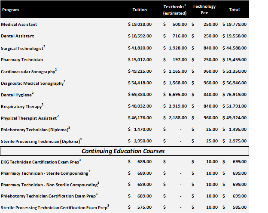Screen dimensions: 268x213
Task: Select Dental Hygiene textbooks cost 6,695.00
Action: point(178,94)
